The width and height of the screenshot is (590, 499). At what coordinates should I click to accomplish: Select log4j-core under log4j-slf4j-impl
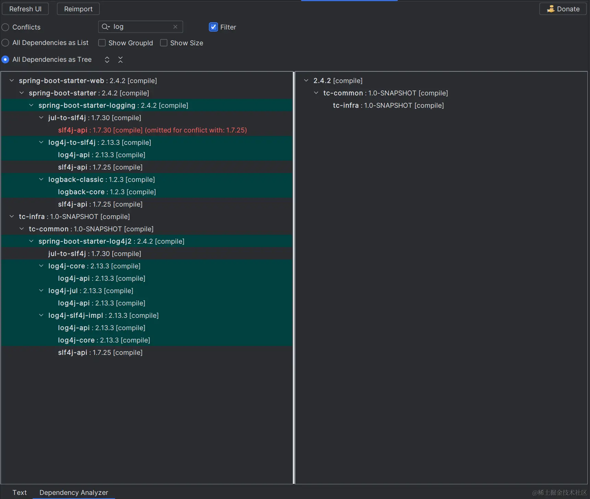click(147, 340)
